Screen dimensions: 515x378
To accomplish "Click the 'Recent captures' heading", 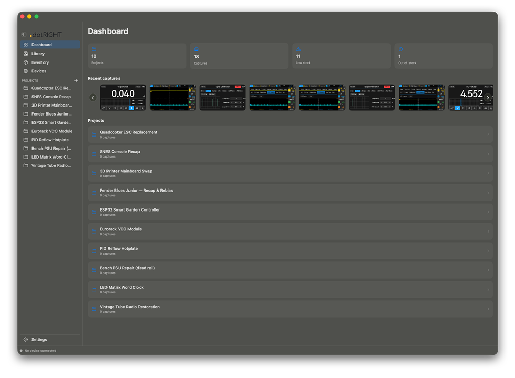I will point(104,78).
